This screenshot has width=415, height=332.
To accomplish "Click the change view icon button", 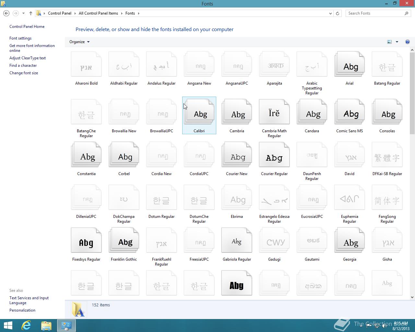I will (389, 42).
